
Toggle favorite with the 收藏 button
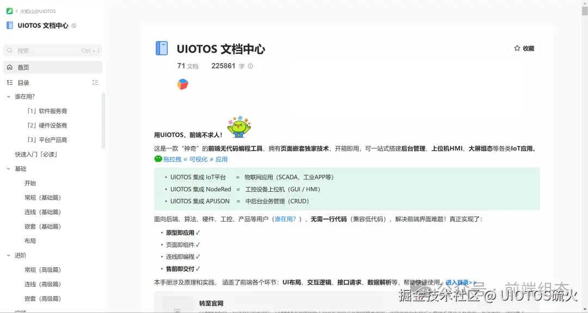(524, 48)
